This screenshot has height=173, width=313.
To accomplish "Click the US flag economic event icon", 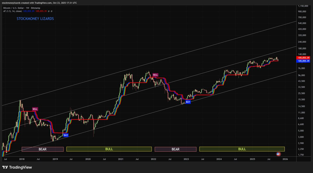I will tap(278, 154).
